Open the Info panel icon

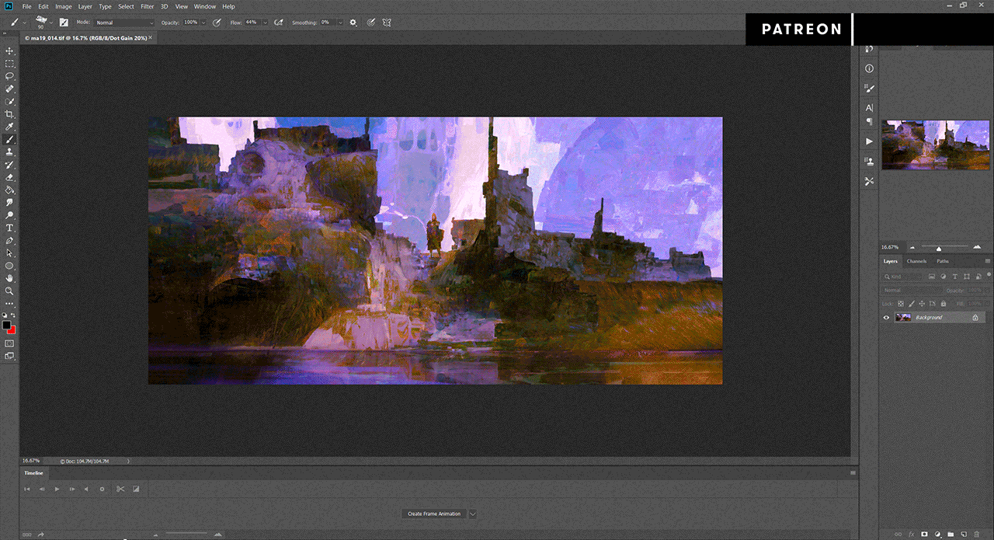coord(869,68)
